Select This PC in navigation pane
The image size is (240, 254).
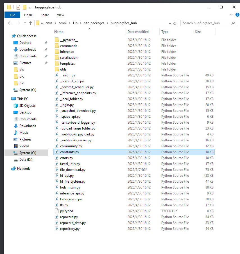click(23, 99)
